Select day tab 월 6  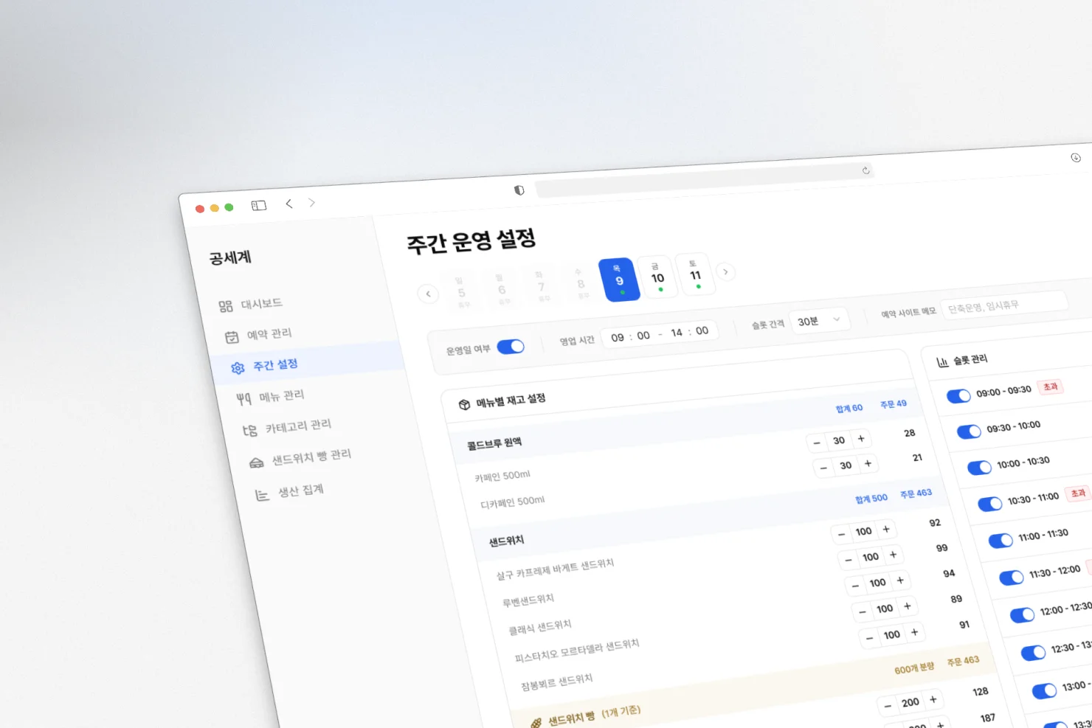502,289
